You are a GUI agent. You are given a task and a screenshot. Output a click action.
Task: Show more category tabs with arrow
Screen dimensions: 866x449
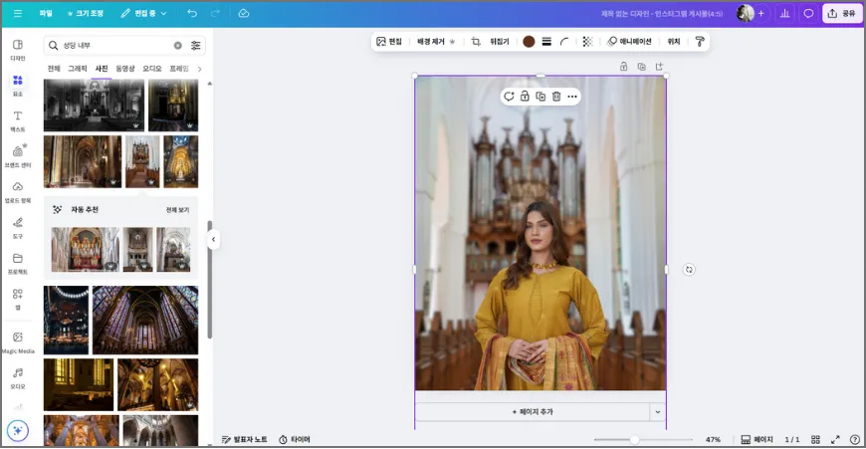pos(199,69)
